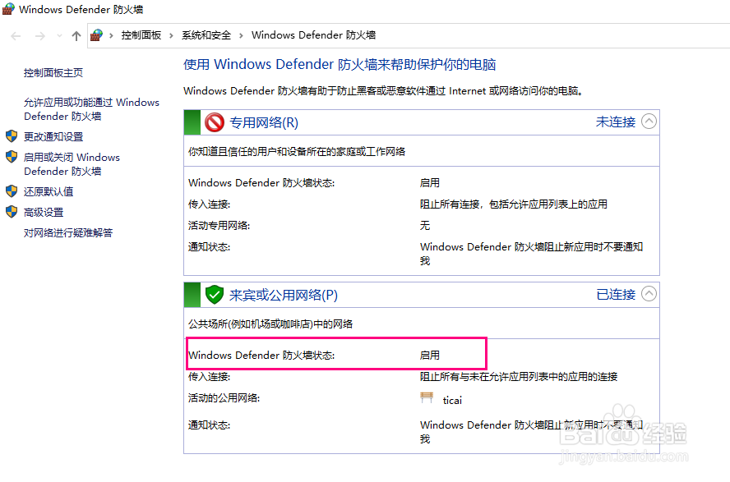
Task: Click 公共场所(例如机场或咖啡店)中的网络 description
Action: 270,324
